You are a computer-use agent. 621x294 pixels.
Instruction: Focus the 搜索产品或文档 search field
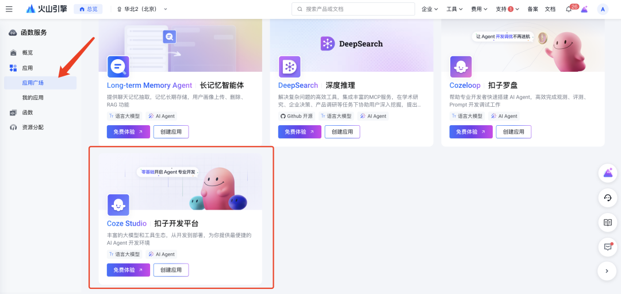tap(353, 9)
